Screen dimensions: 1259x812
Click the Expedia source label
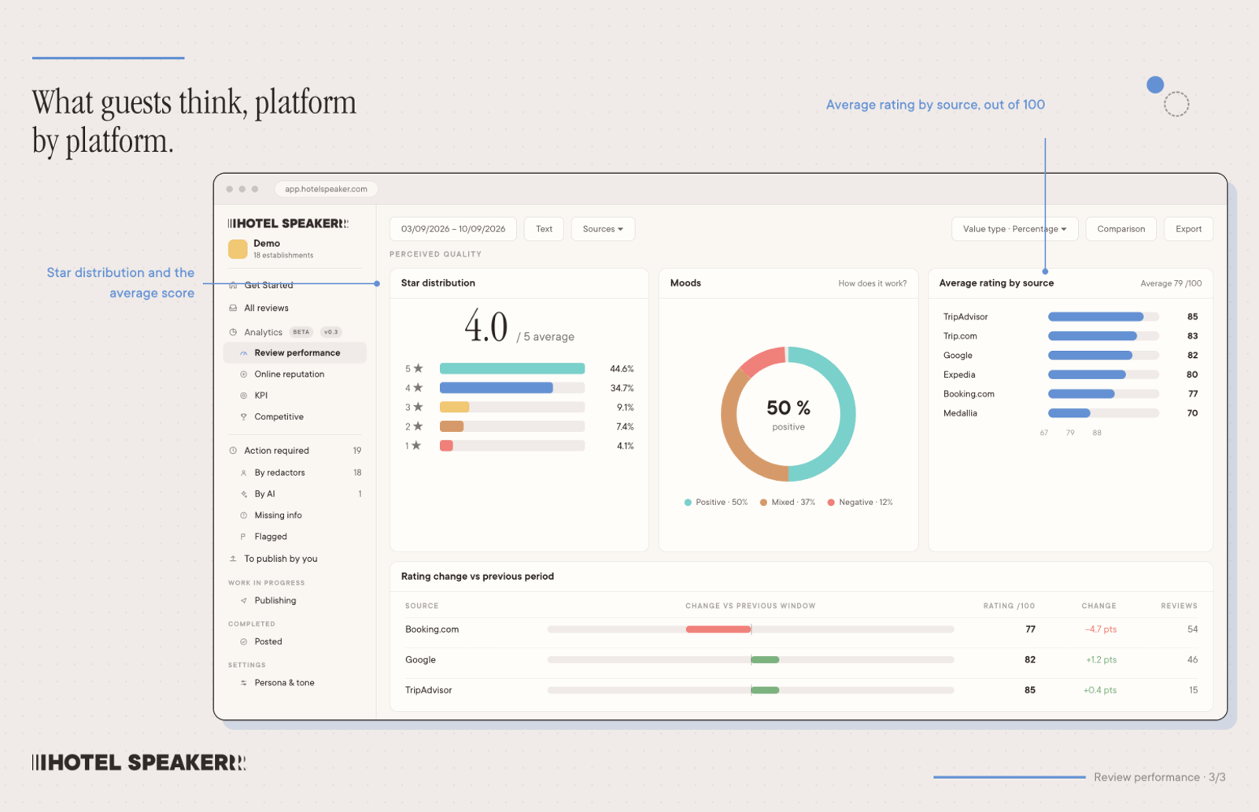pyautogui.click(x=959, y=375)
